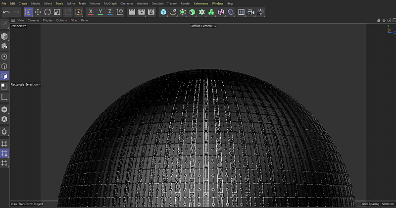Toggle the Z axis lock
396x208 pixels.
110,12
